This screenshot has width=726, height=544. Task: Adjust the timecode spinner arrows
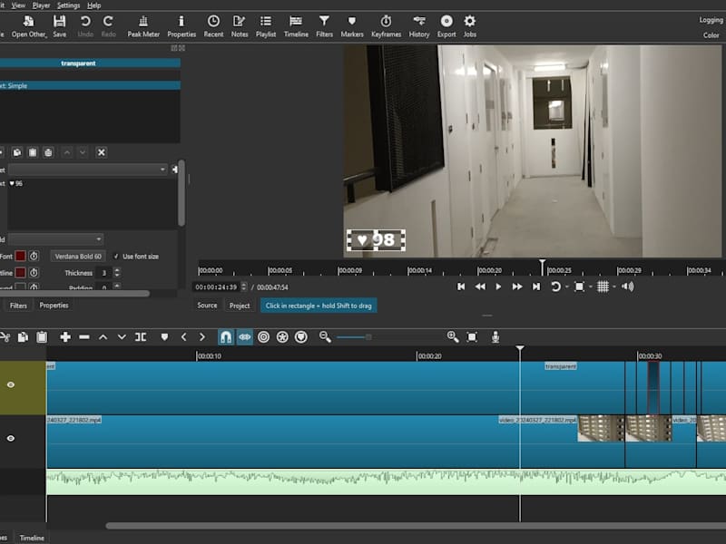point(244,287)
